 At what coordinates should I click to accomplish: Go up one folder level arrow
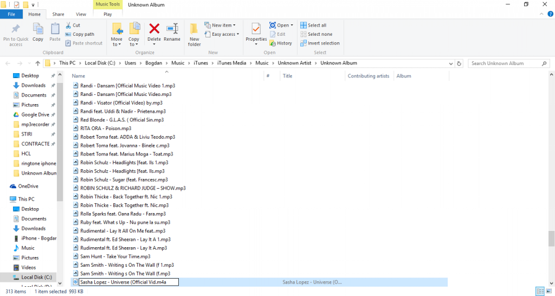[x=37, y=63]
